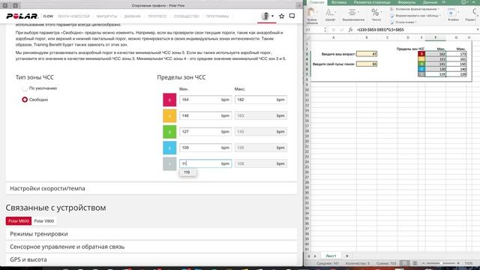Click the fx insert function icon
This screenshot has width=480, height=270.
pos(350,30)
